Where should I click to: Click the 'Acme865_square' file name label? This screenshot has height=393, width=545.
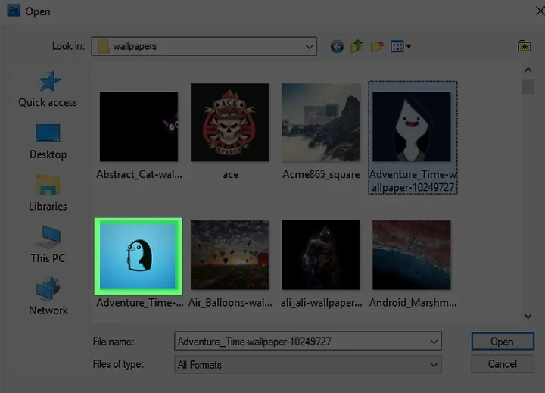321,175
